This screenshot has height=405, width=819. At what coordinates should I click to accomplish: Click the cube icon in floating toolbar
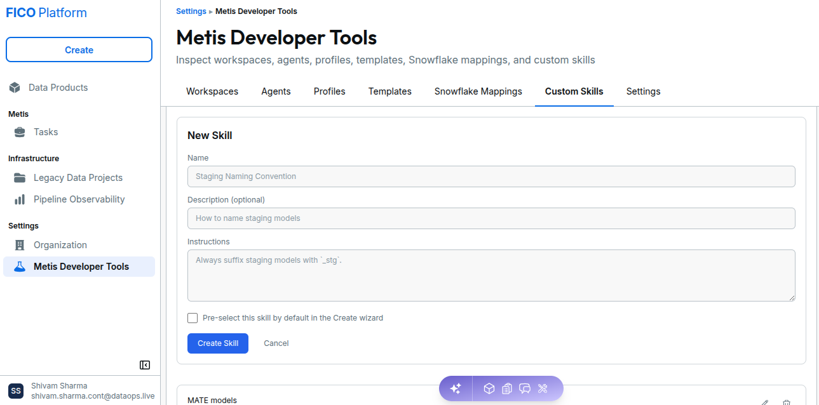(489, 388)
